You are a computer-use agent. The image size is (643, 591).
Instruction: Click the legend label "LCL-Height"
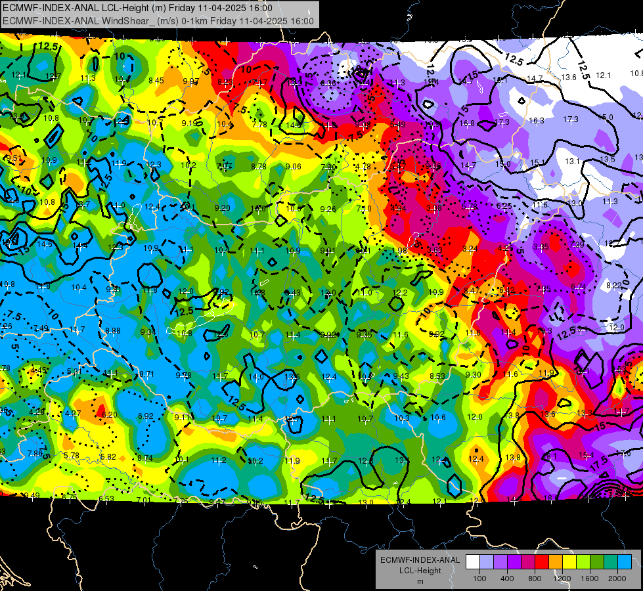[420, 571]
